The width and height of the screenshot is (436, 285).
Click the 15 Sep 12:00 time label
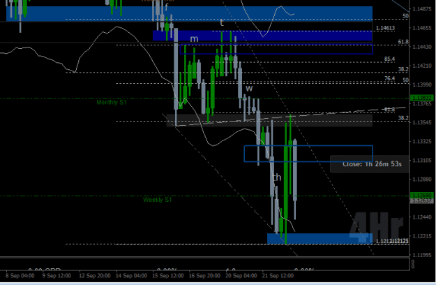tap(168, 276)
